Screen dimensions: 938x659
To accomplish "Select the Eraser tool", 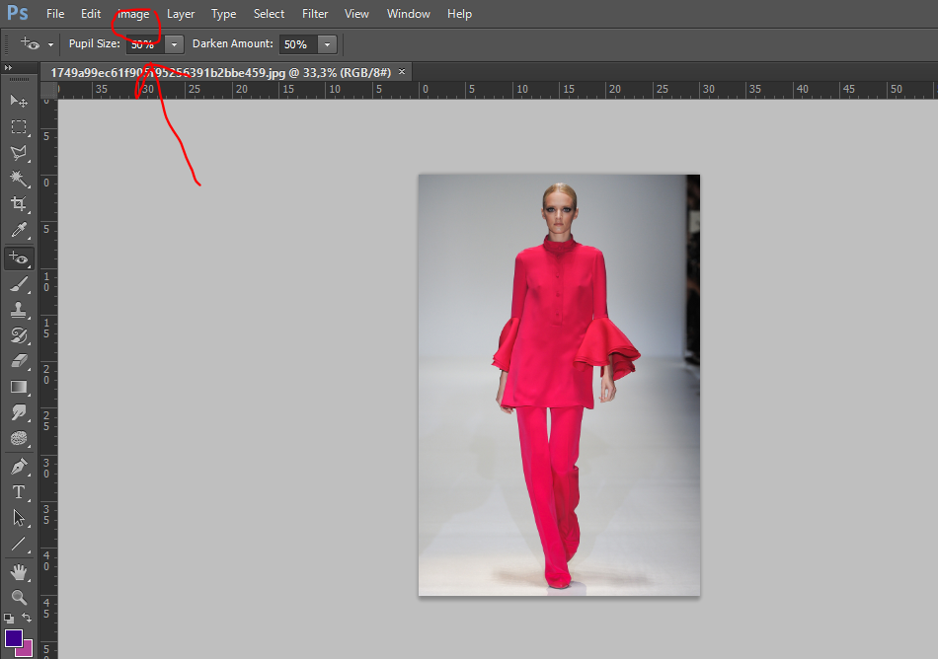I will point(19,361).
